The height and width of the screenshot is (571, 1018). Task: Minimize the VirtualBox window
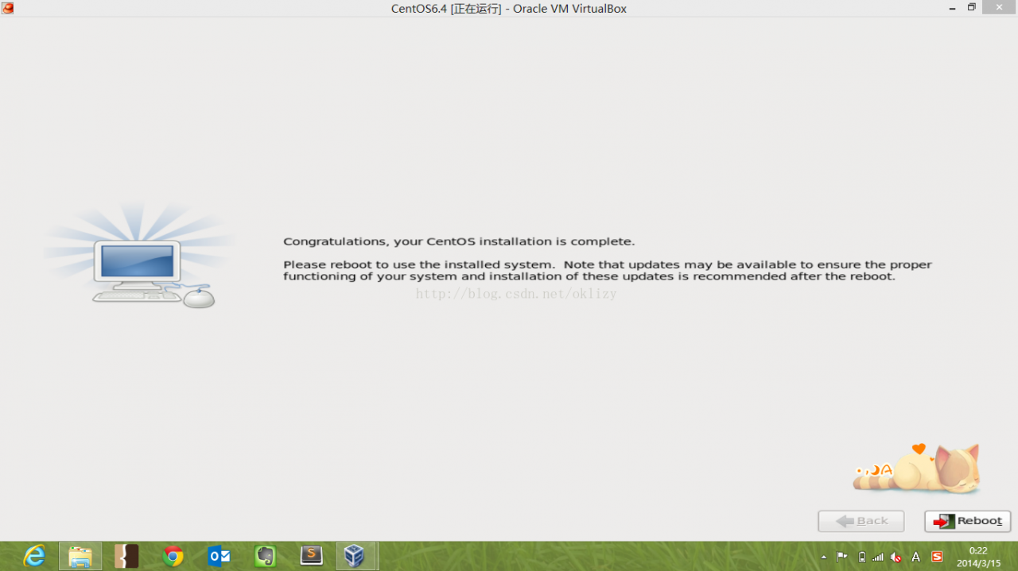952,8
